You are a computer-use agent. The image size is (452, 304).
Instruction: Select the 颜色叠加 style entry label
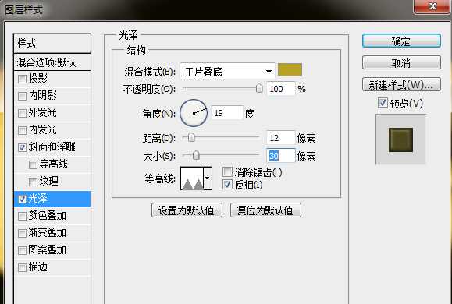point(48,216)
